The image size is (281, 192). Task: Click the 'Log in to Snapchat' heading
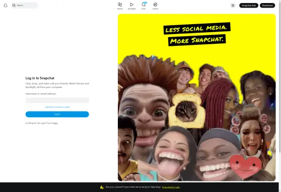coord(40,78)
